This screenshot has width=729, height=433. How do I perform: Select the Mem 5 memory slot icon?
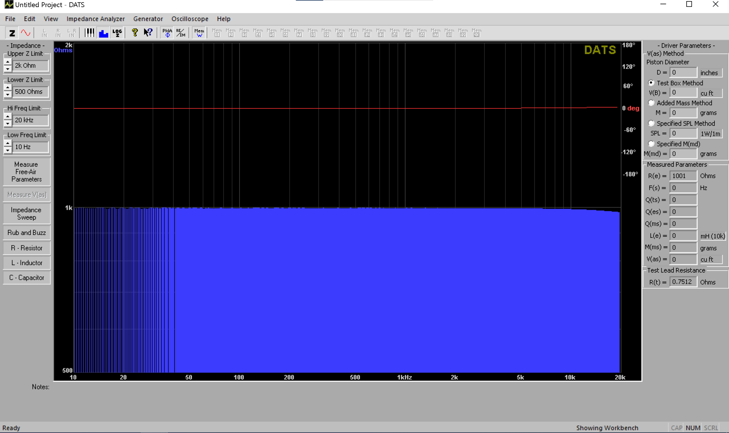point(272,33)
